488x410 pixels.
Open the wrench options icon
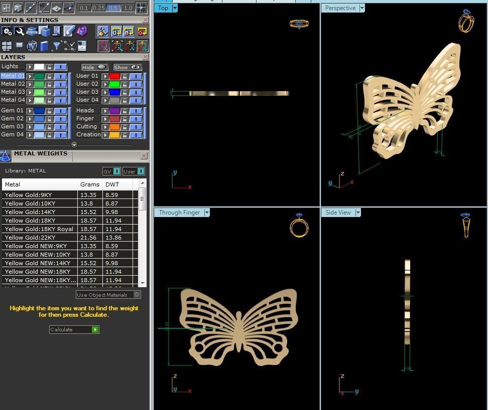click(19, 32)
